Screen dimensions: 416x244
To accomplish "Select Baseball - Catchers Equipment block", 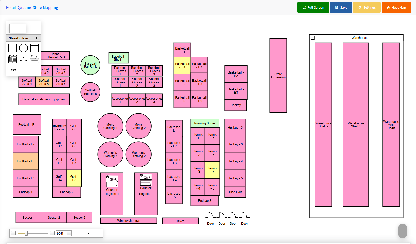I will [44, 99].
